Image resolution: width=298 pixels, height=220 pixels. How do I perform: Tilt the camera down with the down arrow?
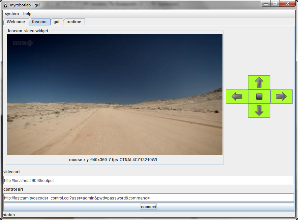click(x=259, y=111)
